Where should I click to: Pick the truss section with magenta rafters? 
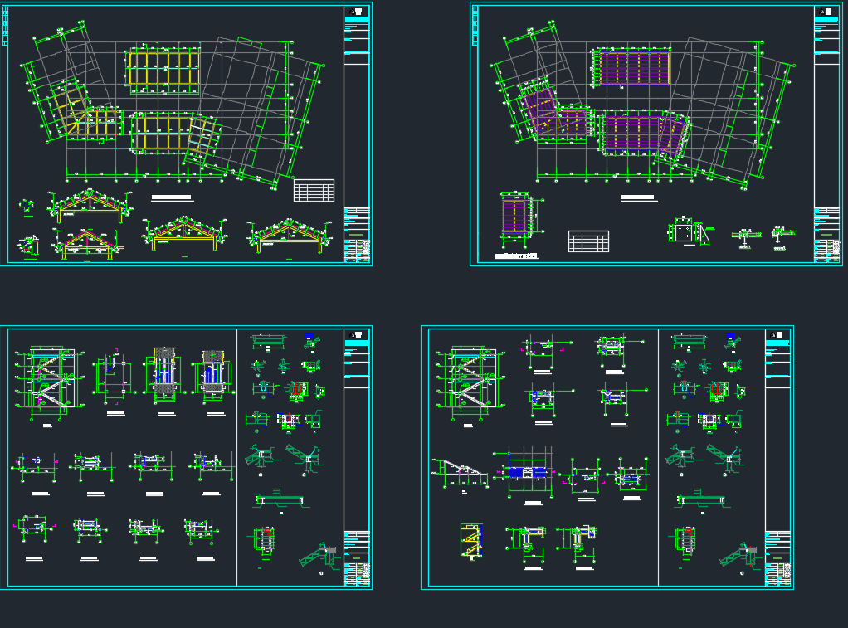[x=86, y=243]
